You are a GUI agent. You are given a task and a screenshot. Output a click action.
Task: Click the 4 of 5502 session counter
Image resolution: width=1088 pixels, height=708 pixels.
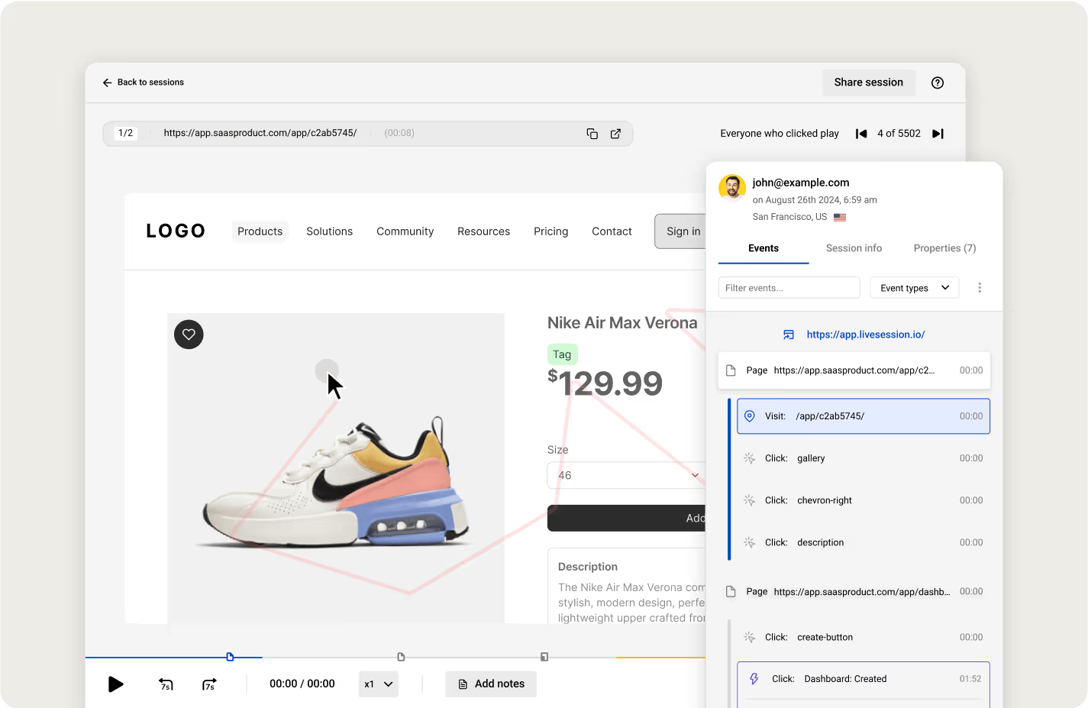pos(899,134)
